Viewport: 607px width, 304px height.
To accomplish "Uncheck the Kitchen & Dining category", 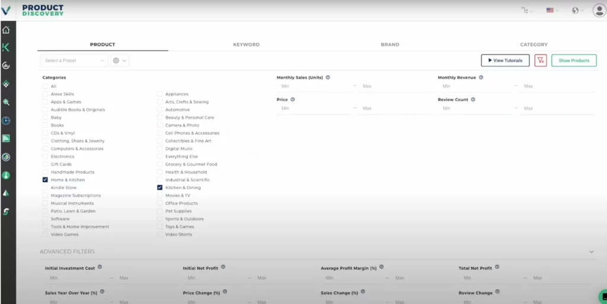I will click(x=160, y=187).
